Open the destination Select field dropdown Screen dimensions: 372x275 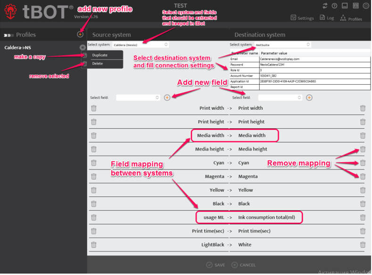(x=280, y=97)
